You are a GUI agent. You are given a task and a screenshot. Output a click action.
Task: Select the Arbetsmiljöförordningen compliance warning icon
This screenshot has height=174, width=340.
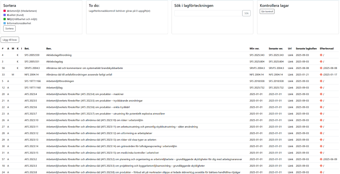coord(321,81)
